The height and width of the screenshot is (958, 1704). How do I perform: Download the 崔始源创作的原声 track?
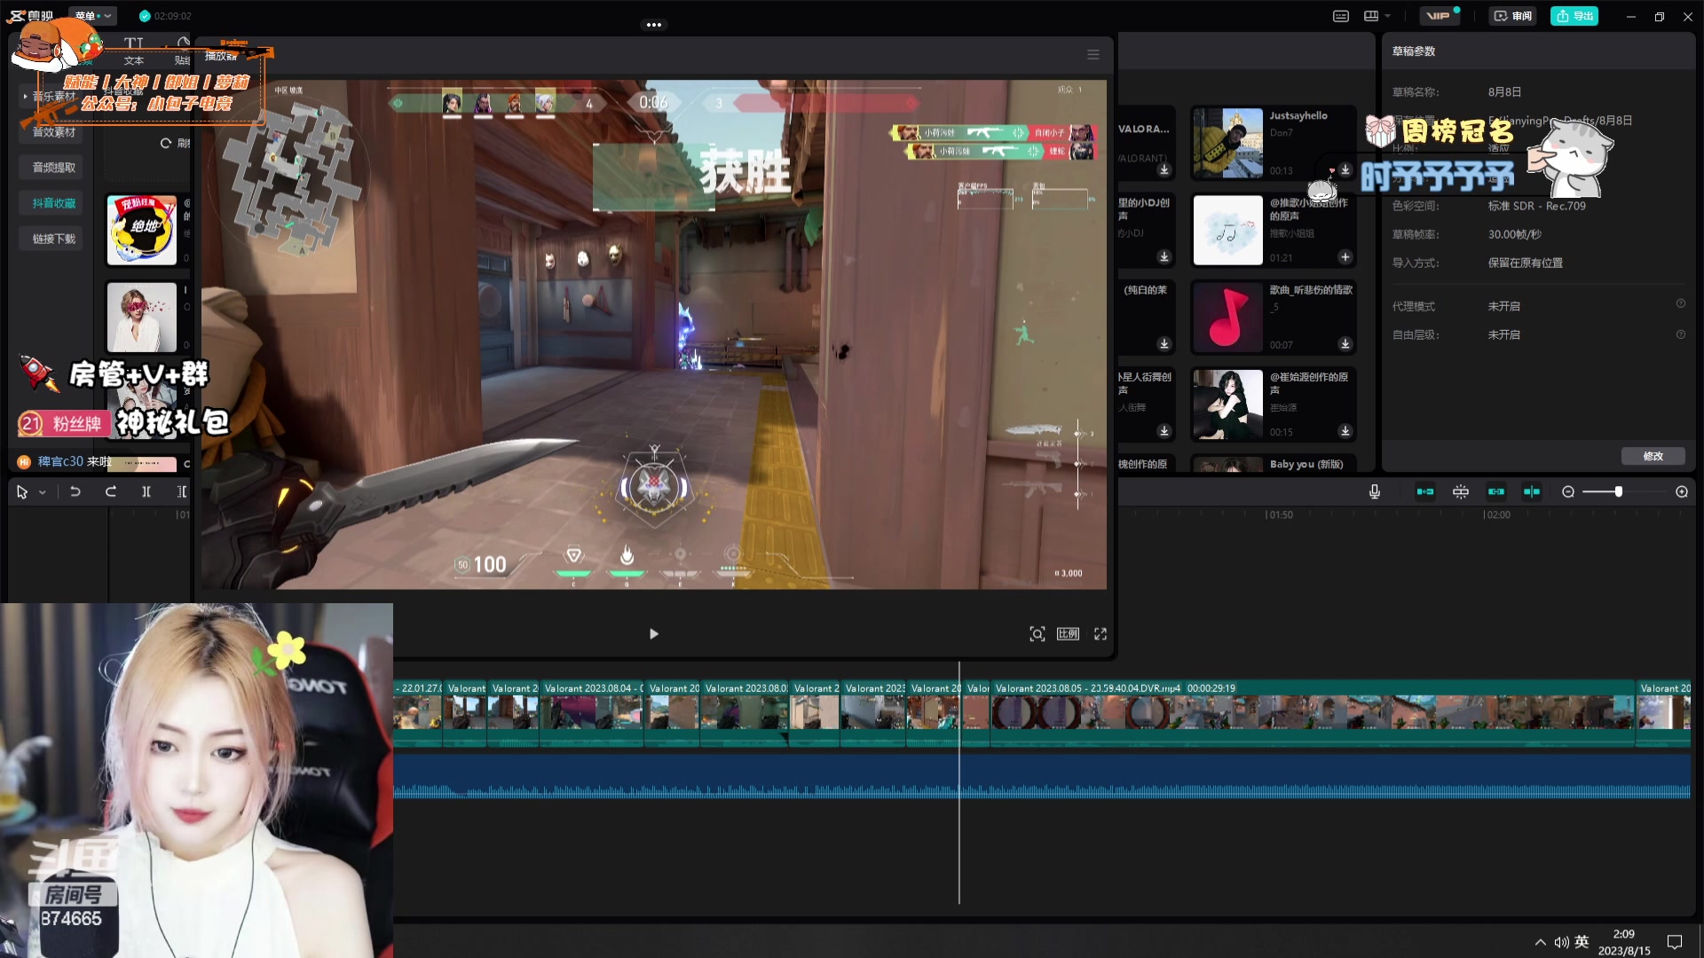[1345, 431]
